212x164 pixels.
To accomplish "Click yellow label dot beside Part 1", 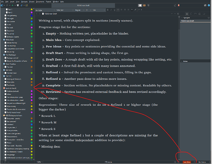I will point(32,10).
